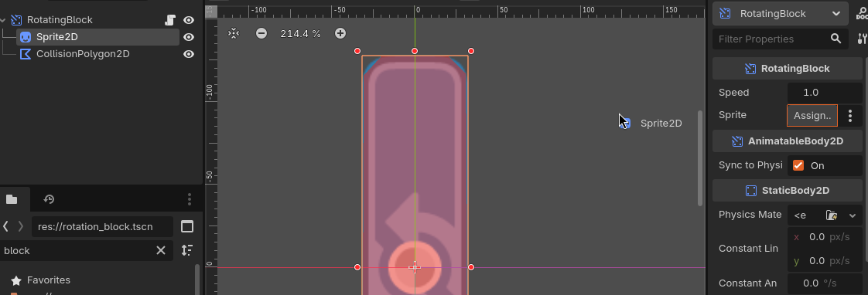This screenshot has height=295, width=868.
Task: Select Favorites in the FileSystem tree
Action: point(49,280)
